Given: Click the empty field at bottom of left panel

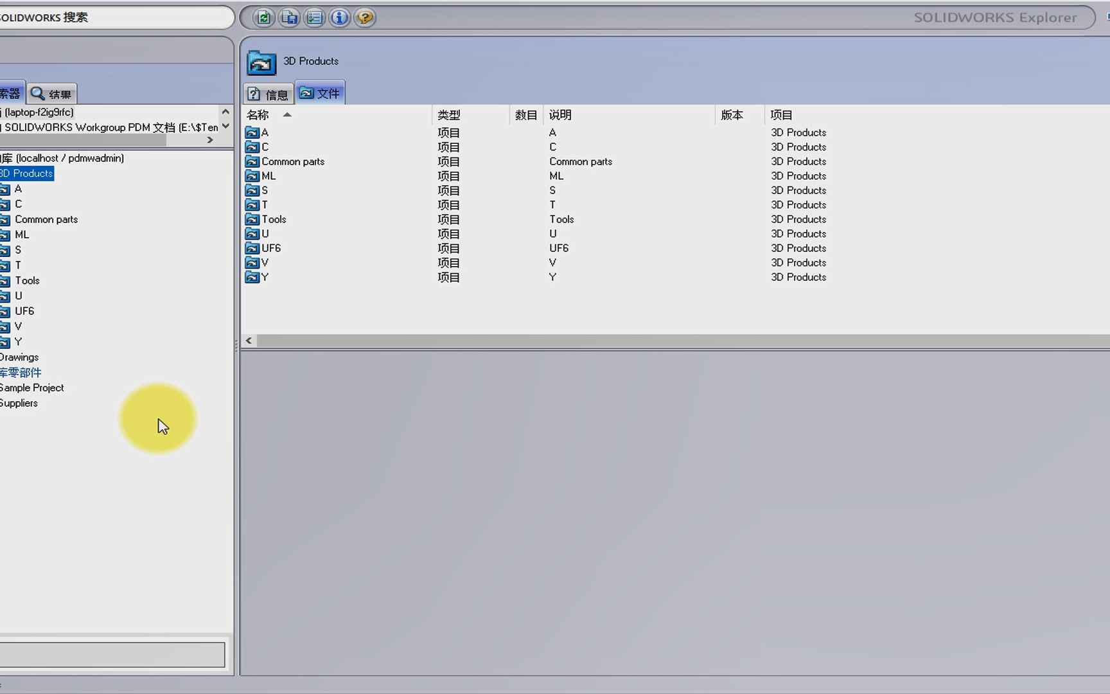Looking at the screenshot, I should click(x=112, y=655).
